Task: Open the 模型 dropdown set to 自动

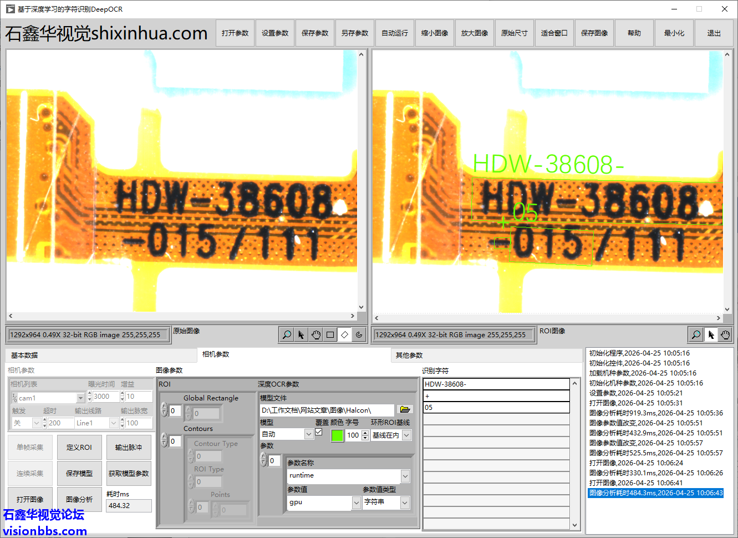Action: click(309, 435)
